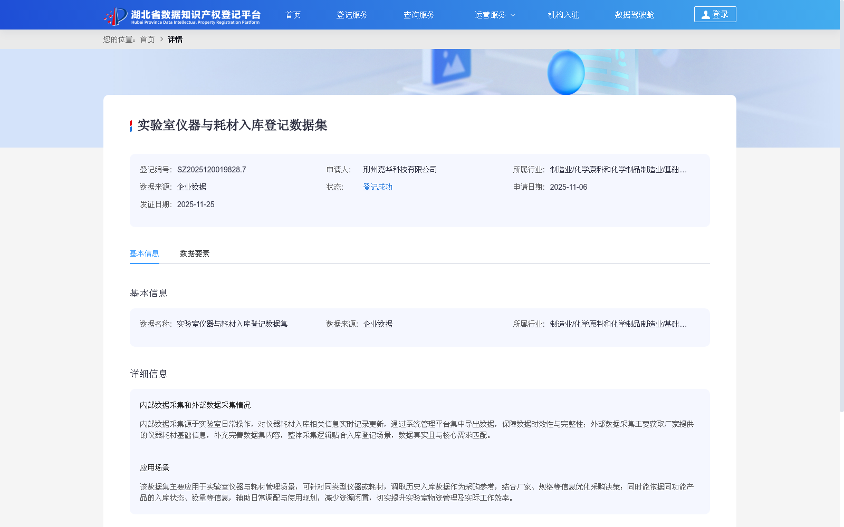This screenshot has width=844, height=527.
Task: Click registration number SZ2025120019828.7
Action: pyautogui.click(x=212, y=170)
